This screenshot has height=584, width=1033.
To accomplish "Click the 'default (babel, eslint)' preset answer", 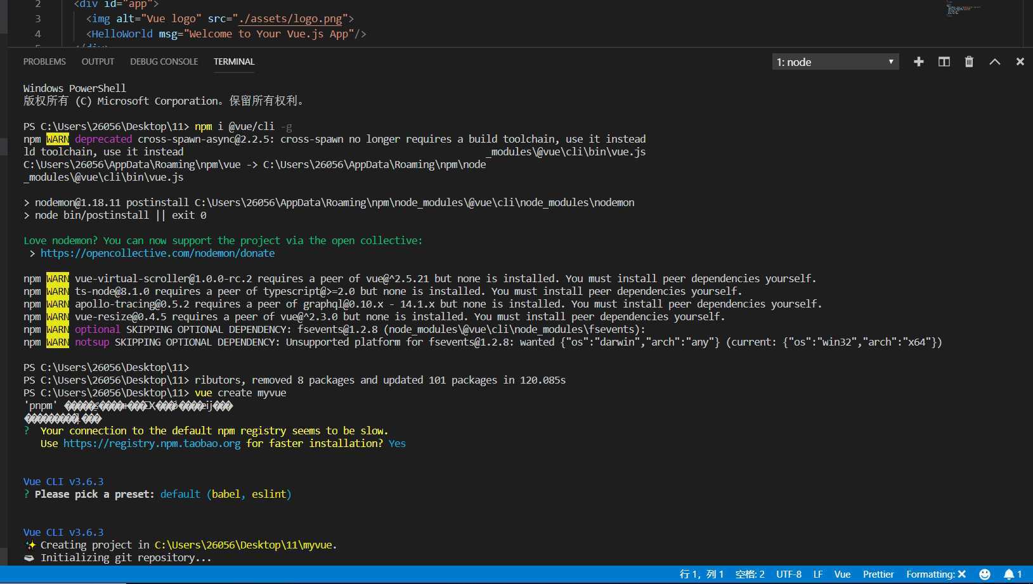I will pyautogui.click(x=226, y=494).
